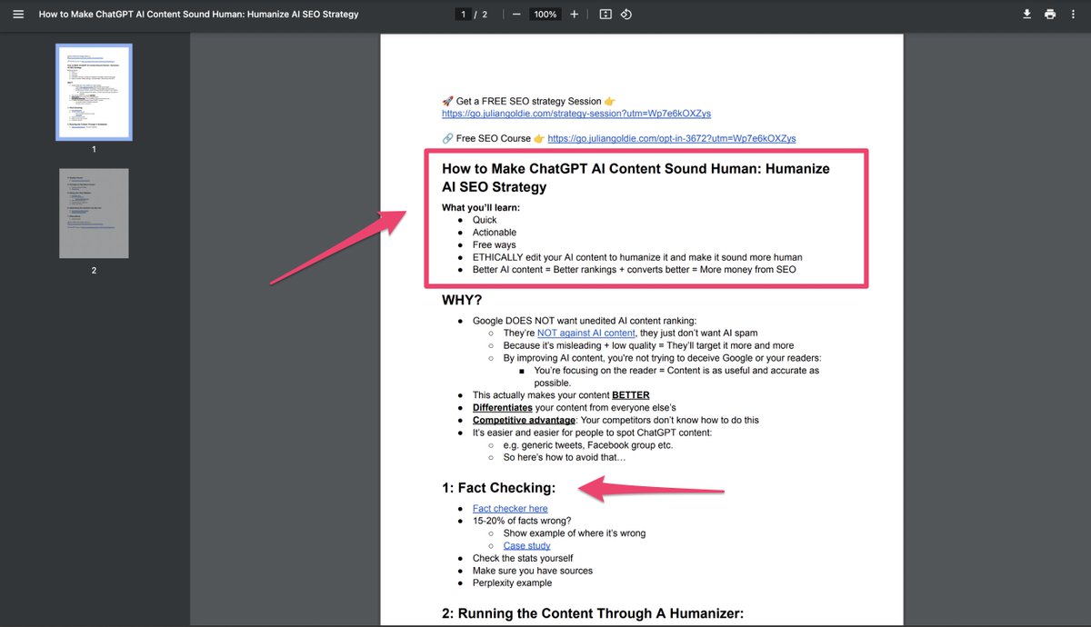Edit the current page number field

pos(464,15)
